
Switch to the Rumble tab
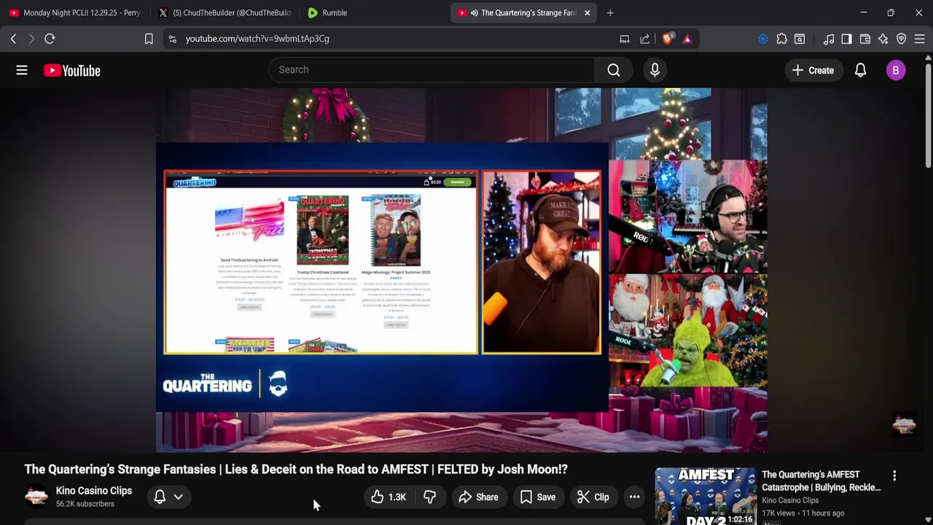coord(372,12)
